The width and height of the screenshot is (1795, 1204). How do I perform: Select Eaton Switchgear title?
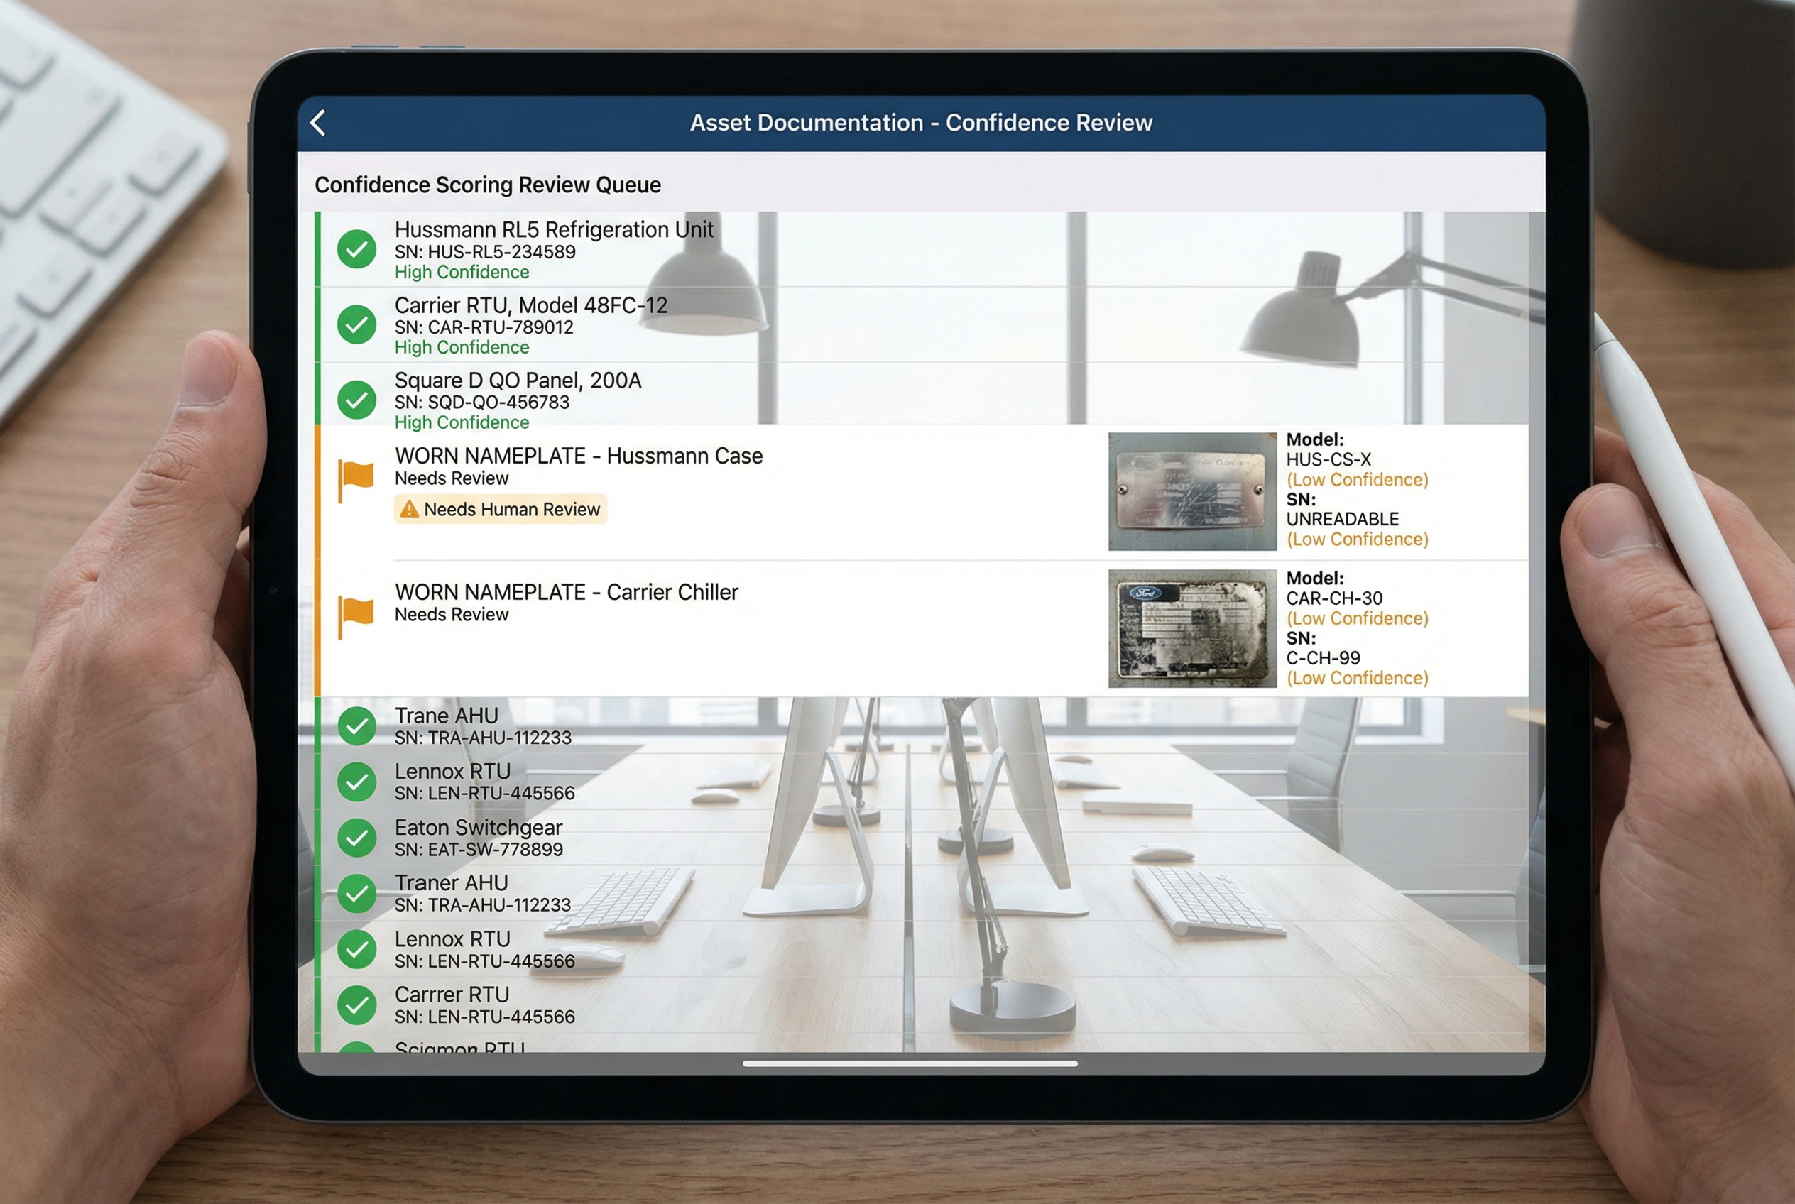click(479, 828)
